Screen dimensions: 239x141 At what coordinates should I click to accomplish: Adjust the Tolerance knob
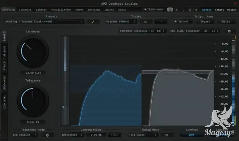(x=33, y=100)
